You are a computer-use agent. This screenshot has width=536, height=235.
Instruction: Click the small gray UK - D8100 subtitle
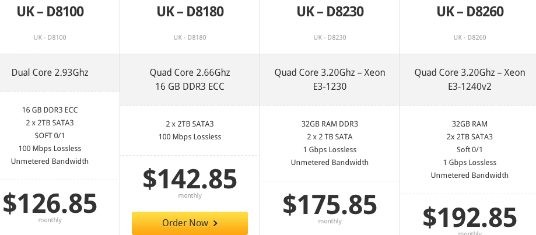pos(50,38)
